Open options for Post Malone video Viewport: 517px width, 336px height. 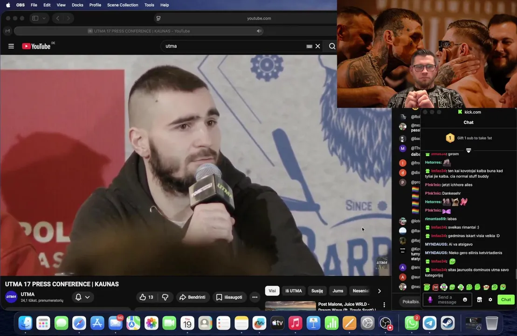(x=384, y=305)
